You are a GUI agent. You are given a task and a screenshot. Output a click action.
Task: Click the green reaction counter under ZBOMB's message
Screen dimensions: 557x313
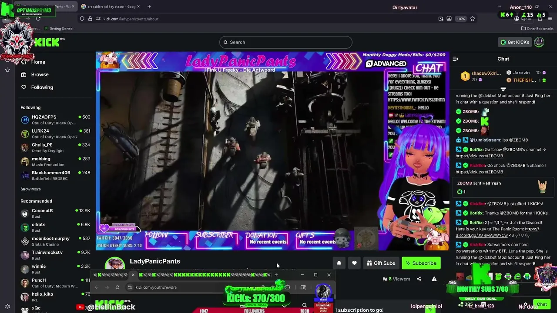[461, 192]
